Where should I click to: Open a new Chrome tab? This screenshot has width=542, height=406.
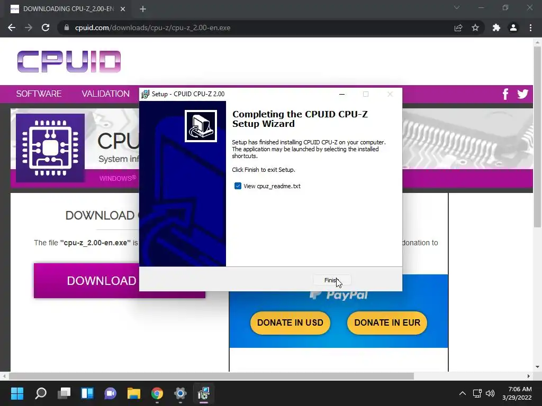pyautogui.click(x=143, y=9)
